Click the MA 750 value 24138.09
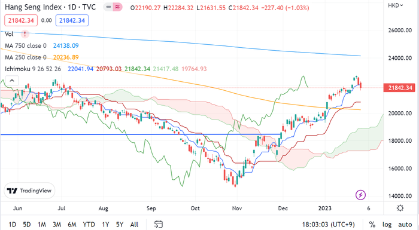 click(66, 45)
